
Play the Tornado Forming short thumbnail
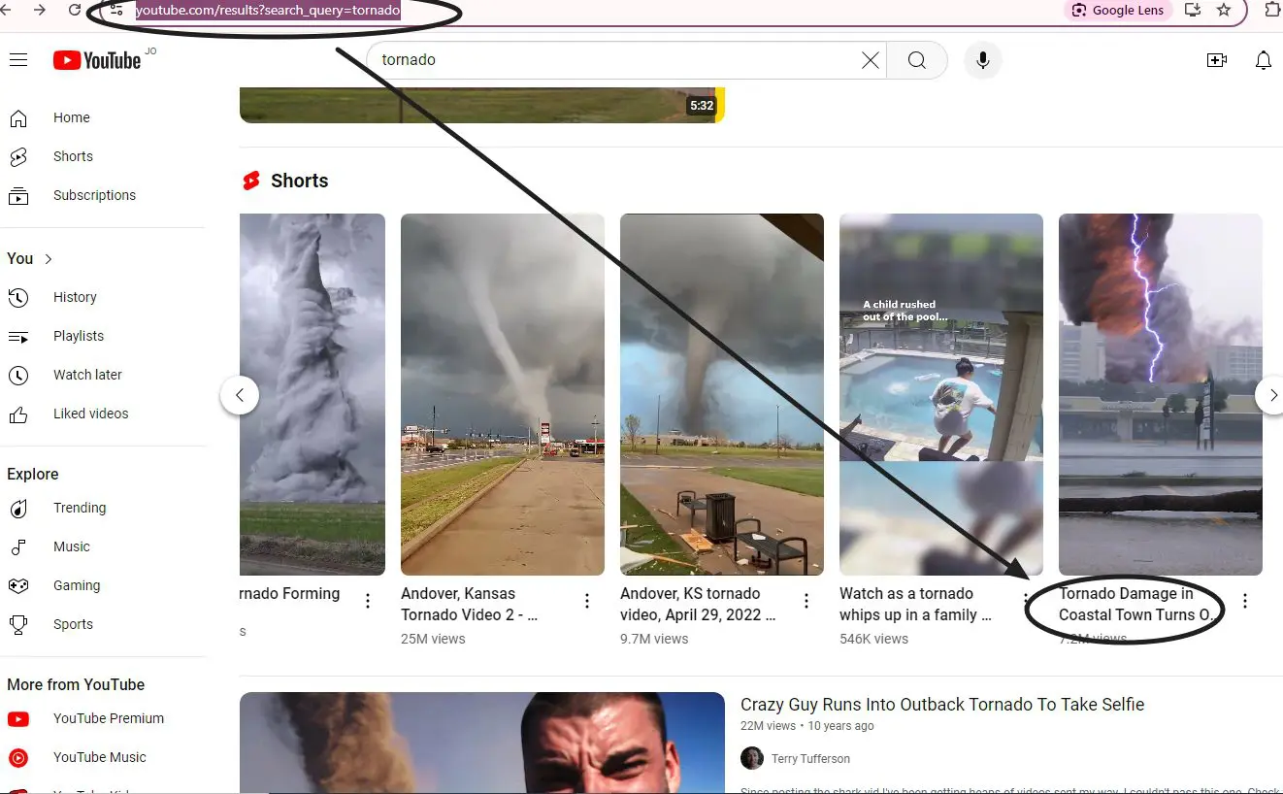pyautogui.click(x=313, y=394)
